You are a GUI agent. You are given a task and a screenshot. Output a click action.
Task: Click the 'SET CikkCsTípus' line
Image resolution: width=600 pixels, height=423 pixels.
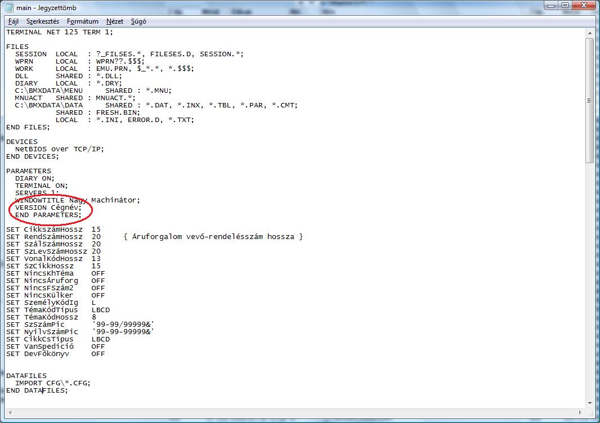click(58, 339)
